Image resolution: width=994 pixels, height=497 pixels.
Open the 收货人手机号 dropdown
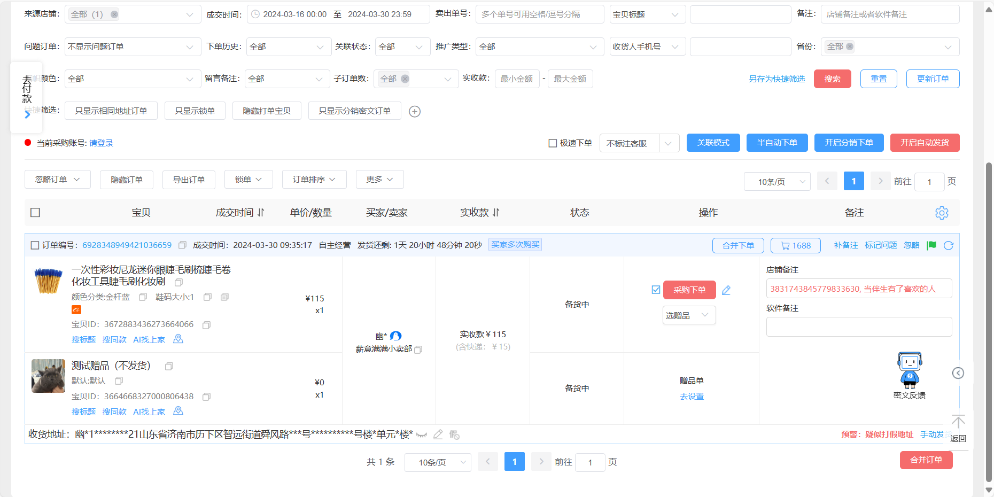pyautogui.click(x=648, y=47)
